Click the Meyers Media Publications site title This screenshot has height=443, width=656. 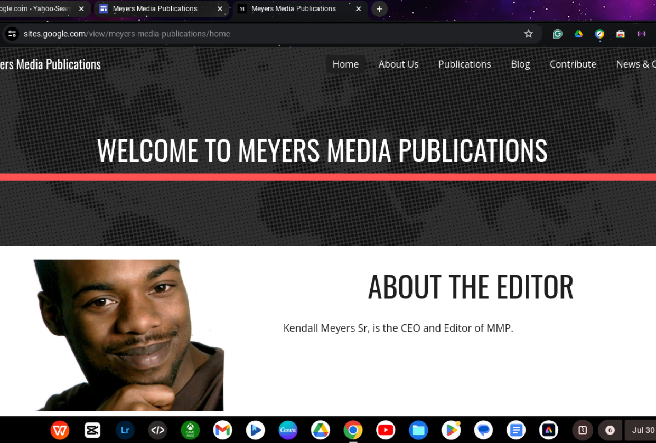point(50,64)
